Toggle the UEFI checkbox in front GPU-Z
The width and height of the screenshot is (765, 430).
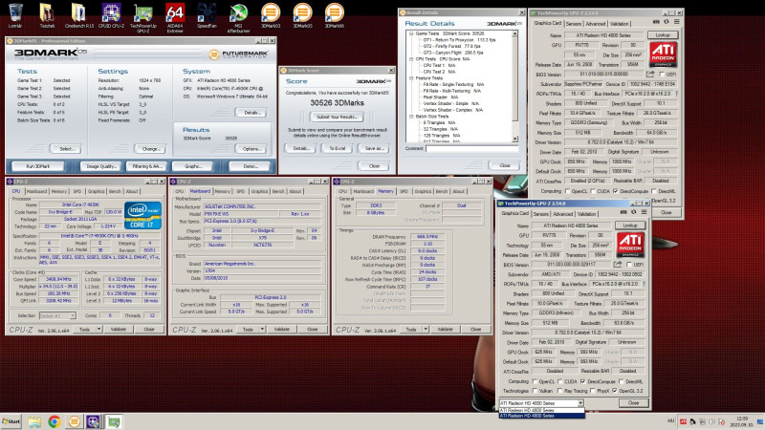pos(629,265)
